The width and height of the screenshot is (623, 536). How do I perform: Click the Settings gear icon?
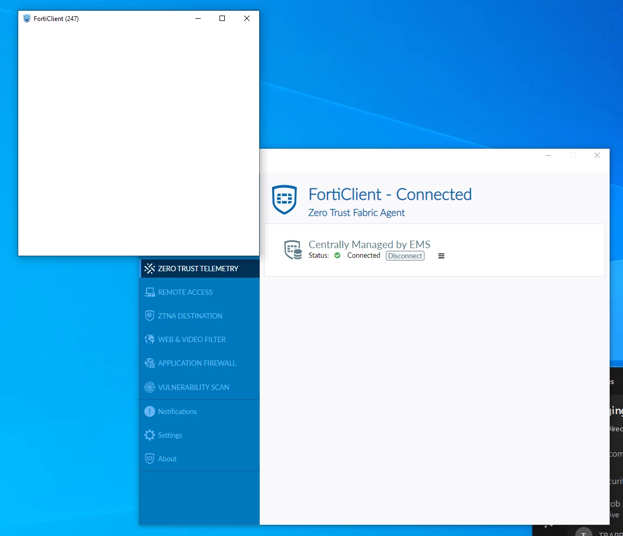click(149, 435)
